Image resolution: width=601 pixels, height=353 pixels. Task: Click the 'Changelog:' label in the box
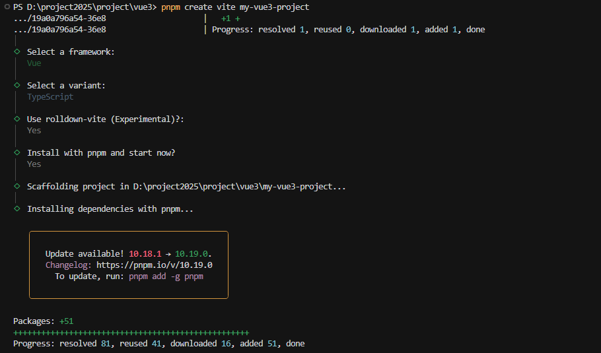69,265
